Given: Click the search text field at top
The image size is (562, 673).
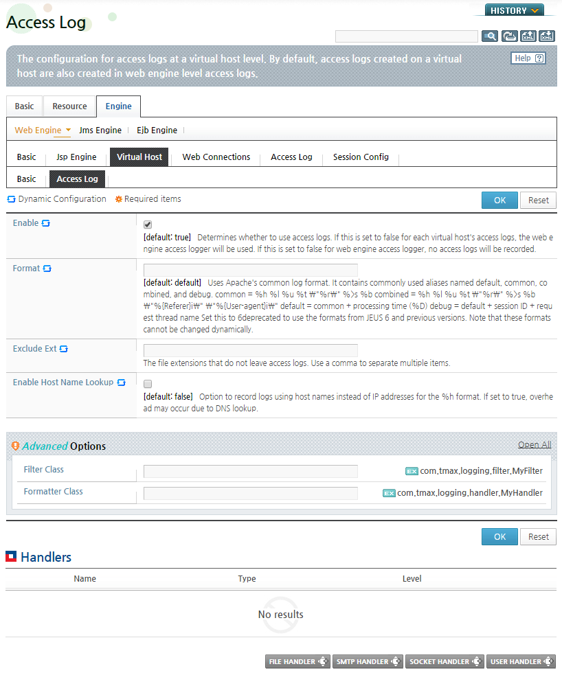Looking at the screenshot, I should coord(406,36).
